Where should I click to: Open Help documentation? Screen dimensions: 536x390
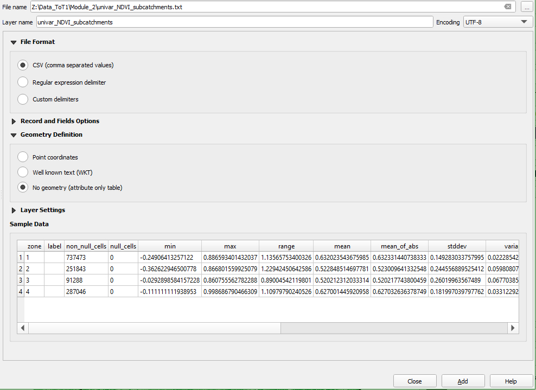pyautogui.click(x=511, y=380)
